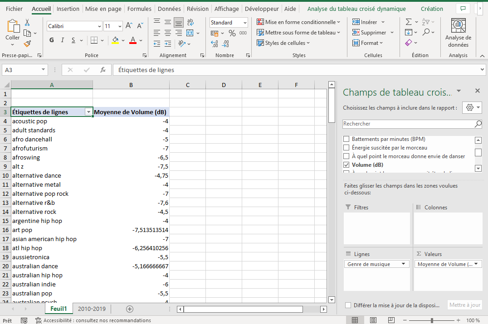
Task: Click the AutoSum sigma icon
Action: pos(409,22)
